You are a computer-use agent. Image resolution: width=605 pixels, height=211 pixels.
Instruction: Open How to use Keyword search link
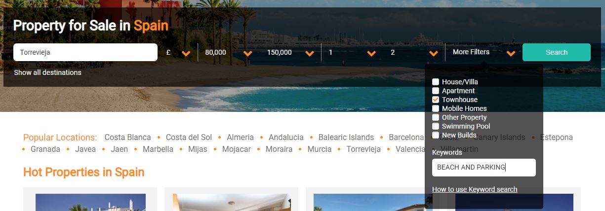475,189
